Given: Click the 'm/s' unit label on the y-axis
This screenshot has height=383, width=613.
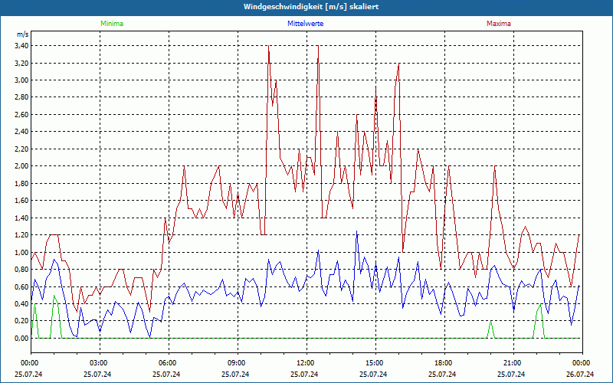Looking at the screenshot, I should (23, 34).
